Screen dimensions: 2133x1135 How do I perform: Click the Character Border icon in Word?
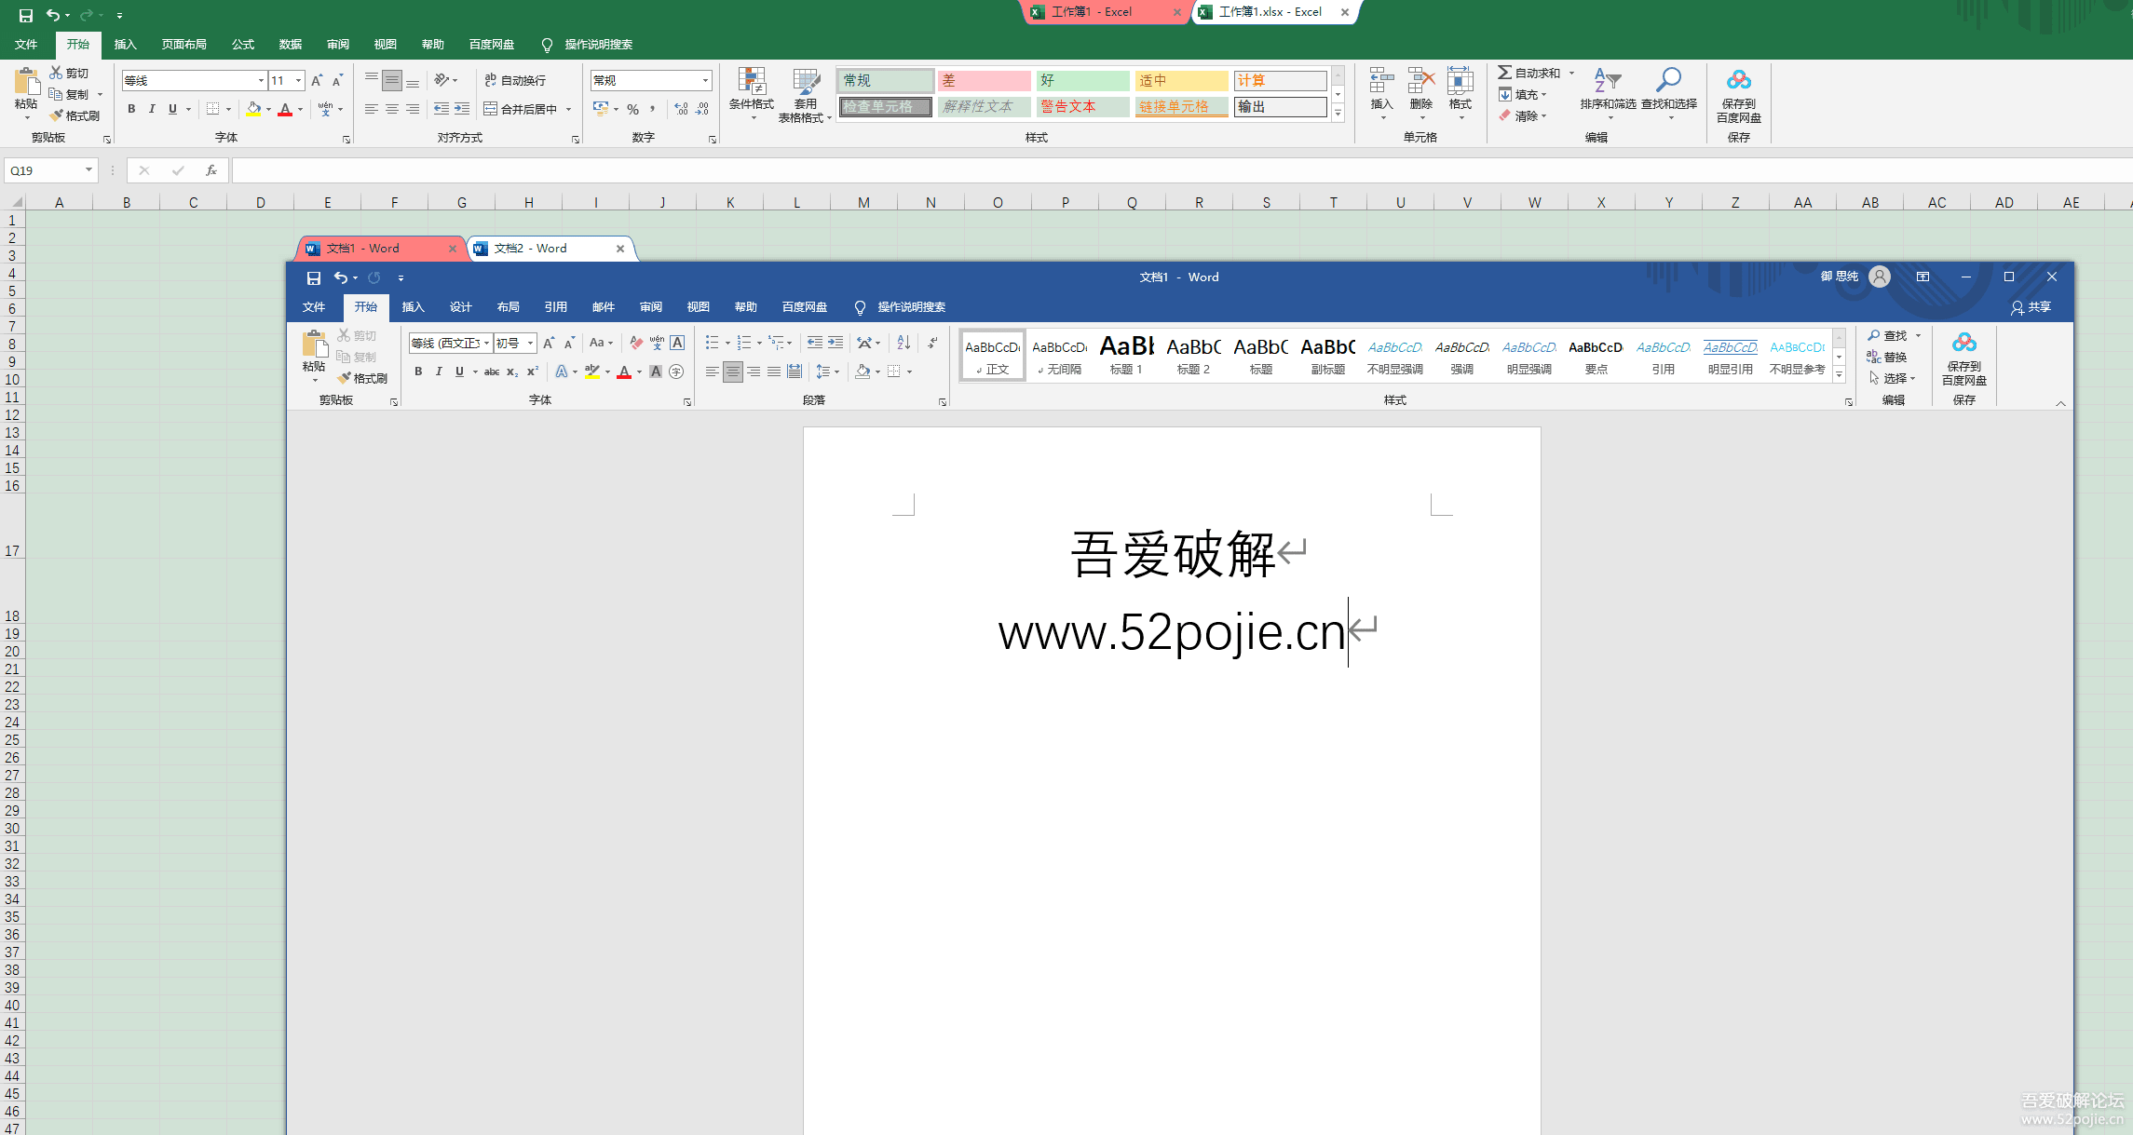(x=677, y=343)
